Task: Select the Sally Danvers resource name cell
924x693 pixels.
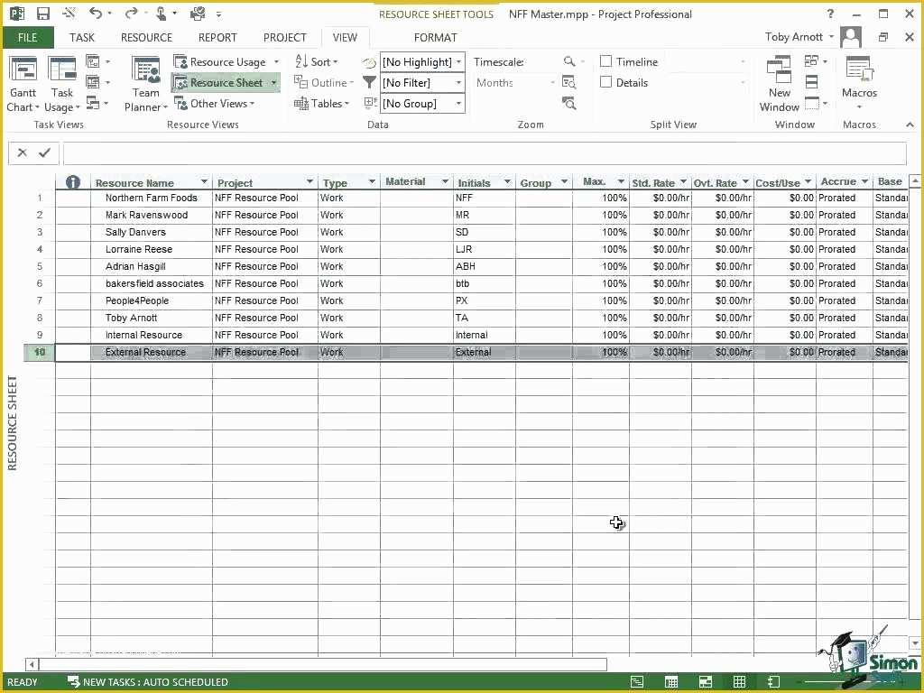Action: coord(152,232)
